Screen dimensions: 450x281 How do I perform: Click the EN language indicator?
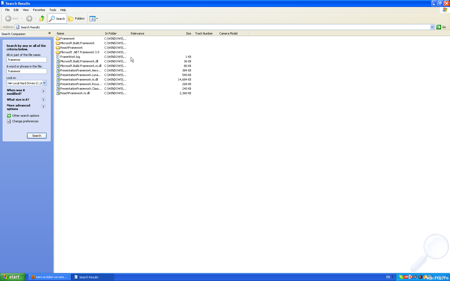388,277
